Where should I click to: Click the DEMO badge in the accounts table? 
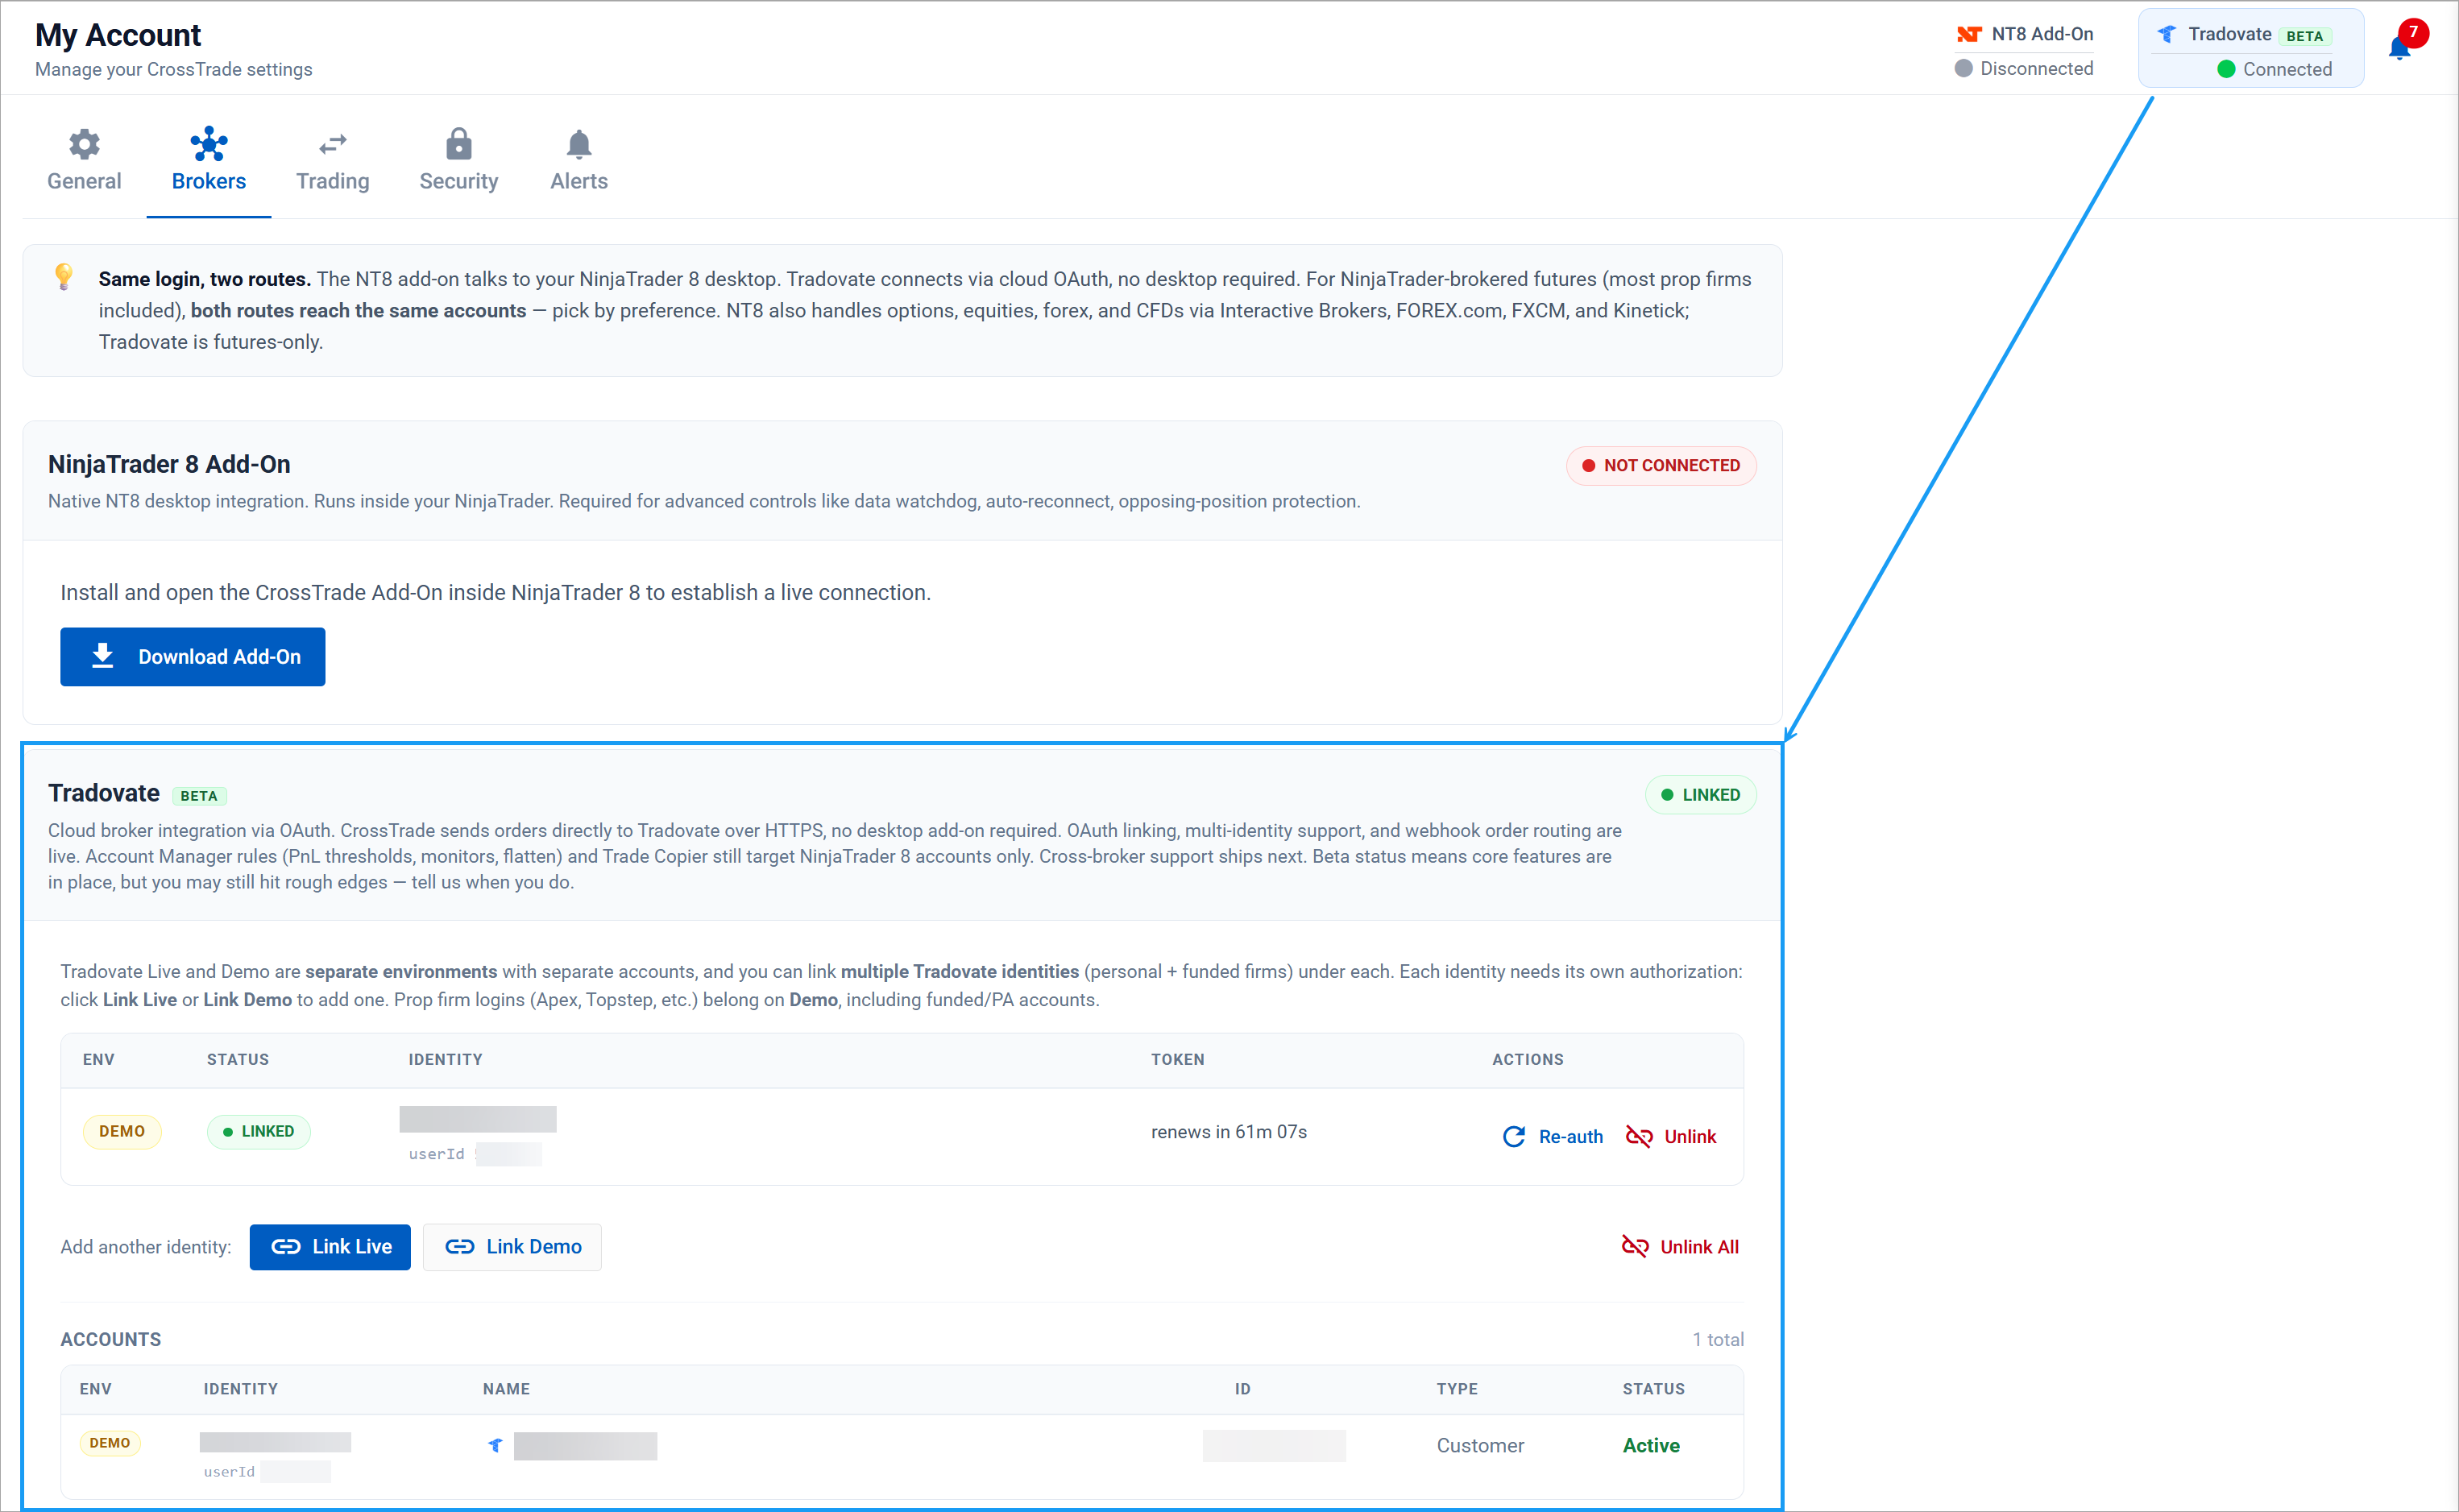pos(110,1443)
